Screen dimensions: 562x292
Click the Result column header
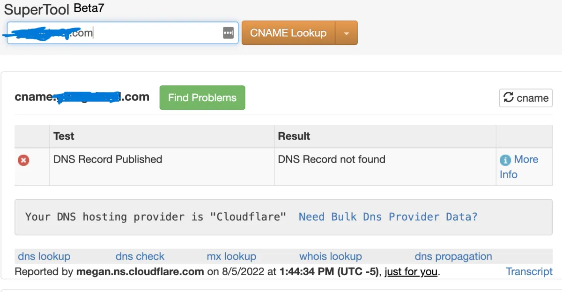(294, 136)
